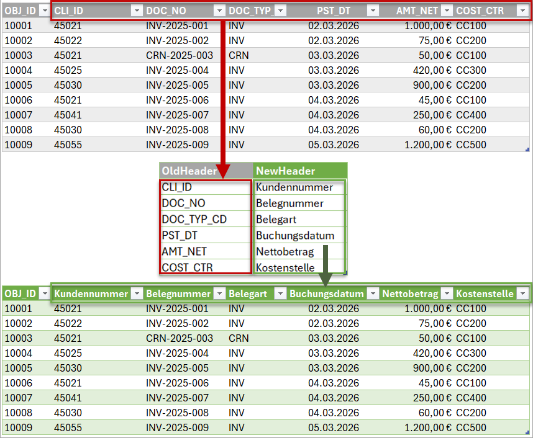Viewport: 533px width, 438px height.
Task: Open the AMT_NET column filter dropdown
Action: coord(446,11)
